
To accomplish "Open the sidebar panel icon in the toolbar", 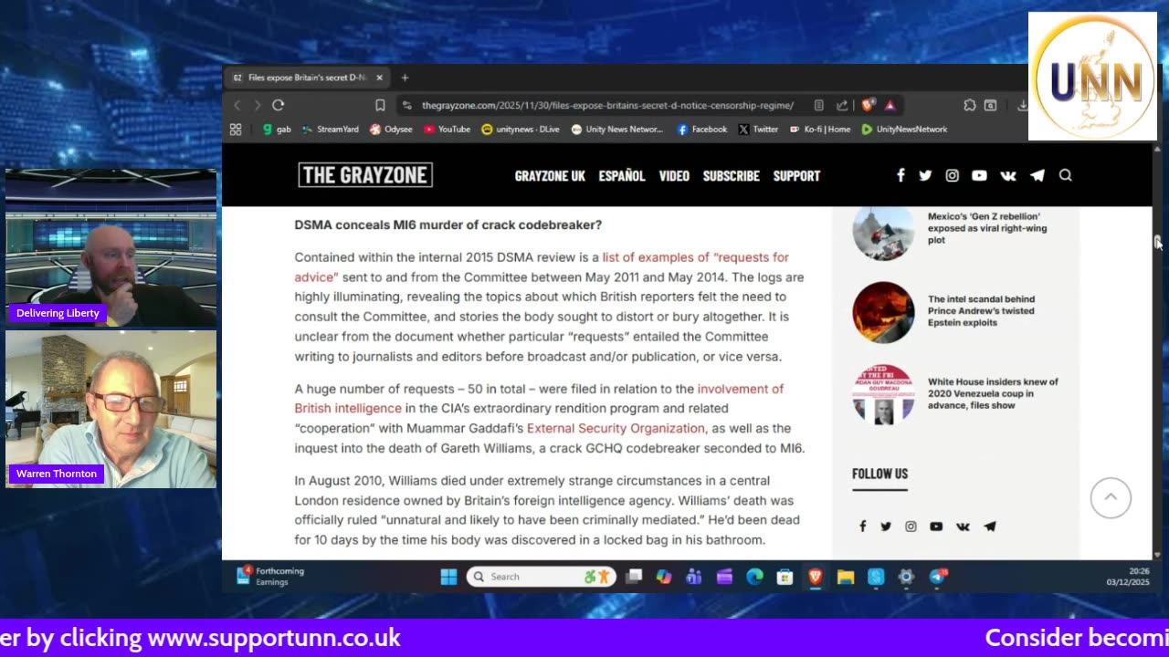I will [x=990, y=105].
